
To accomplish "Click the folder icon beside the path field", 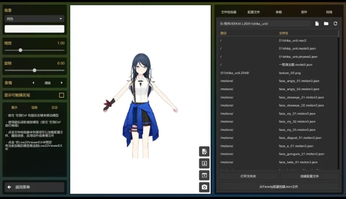I will [326, 24].
